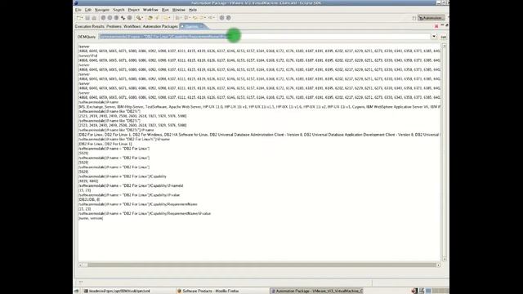Open the Search menu
The height and width of the screenshot is (294, 523).
[x=118, y=10]
